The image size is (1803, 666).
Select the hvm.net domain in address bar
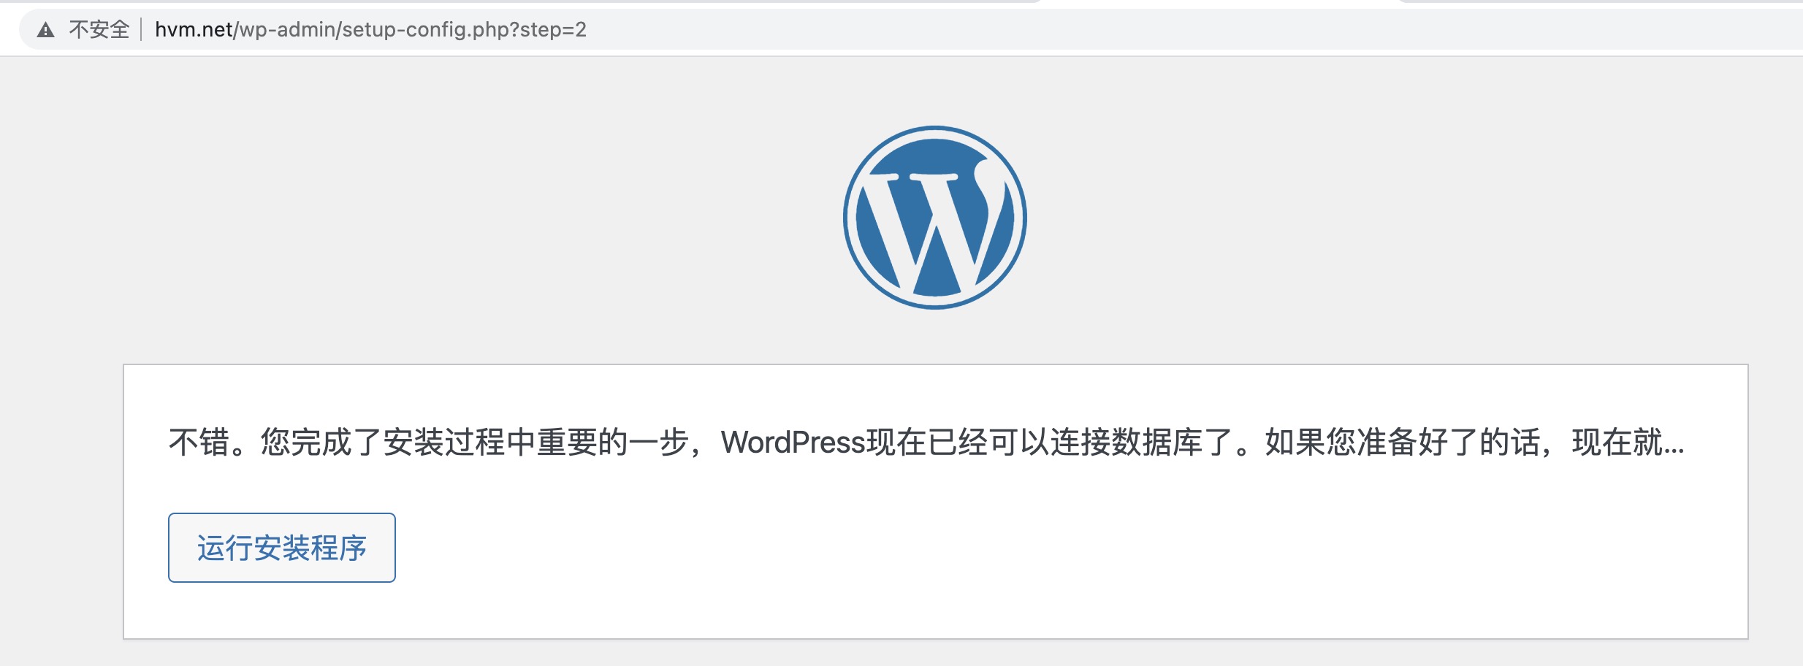click(x=194, y=29)
